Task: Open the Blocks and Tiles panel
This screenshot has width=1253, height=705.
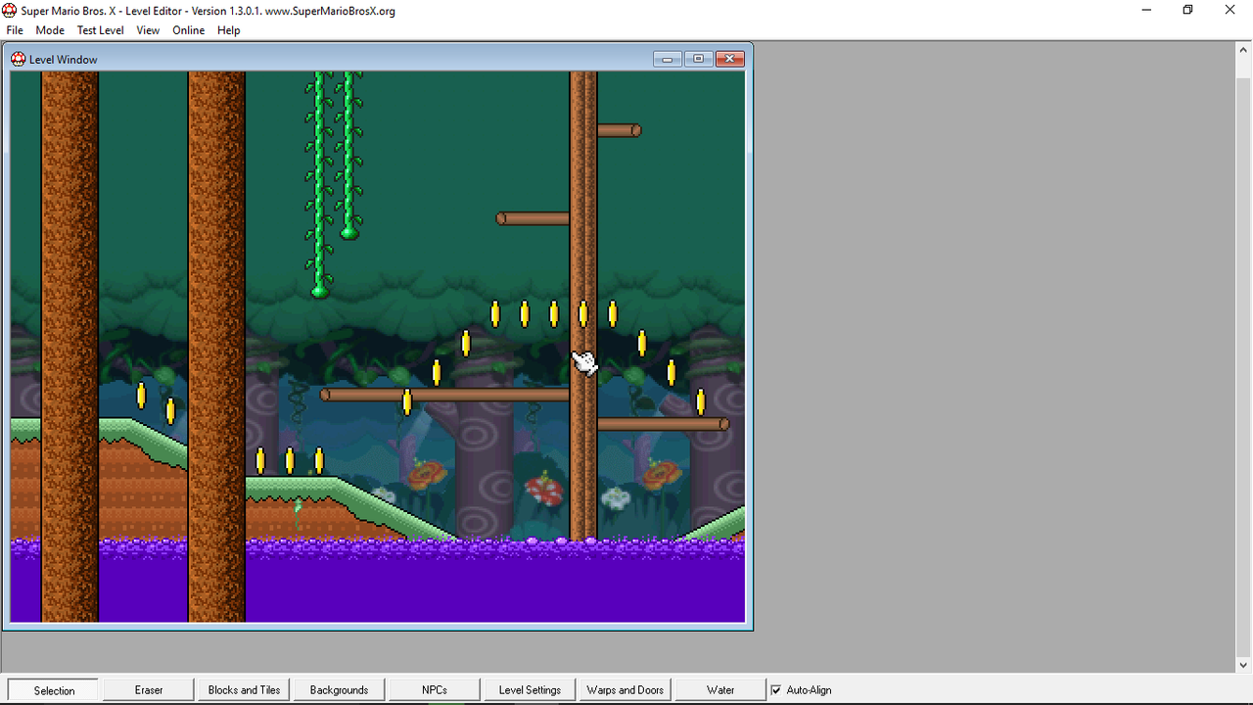Action: click(x=243, y=689)
